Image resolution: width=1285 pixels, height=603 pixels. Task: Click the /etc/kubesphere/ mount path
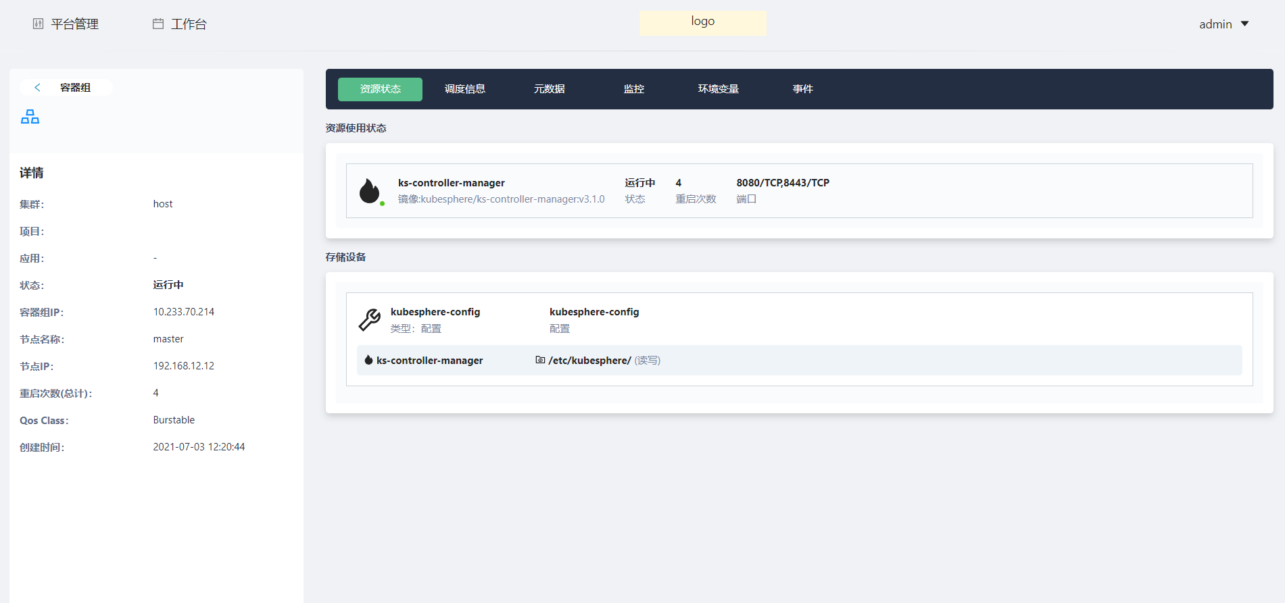(x=590, y=361)
